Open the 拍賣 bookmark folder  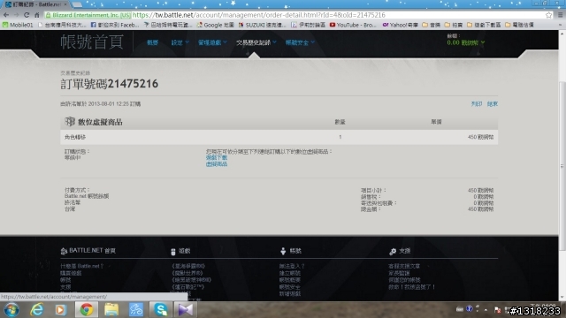(454, 25)
